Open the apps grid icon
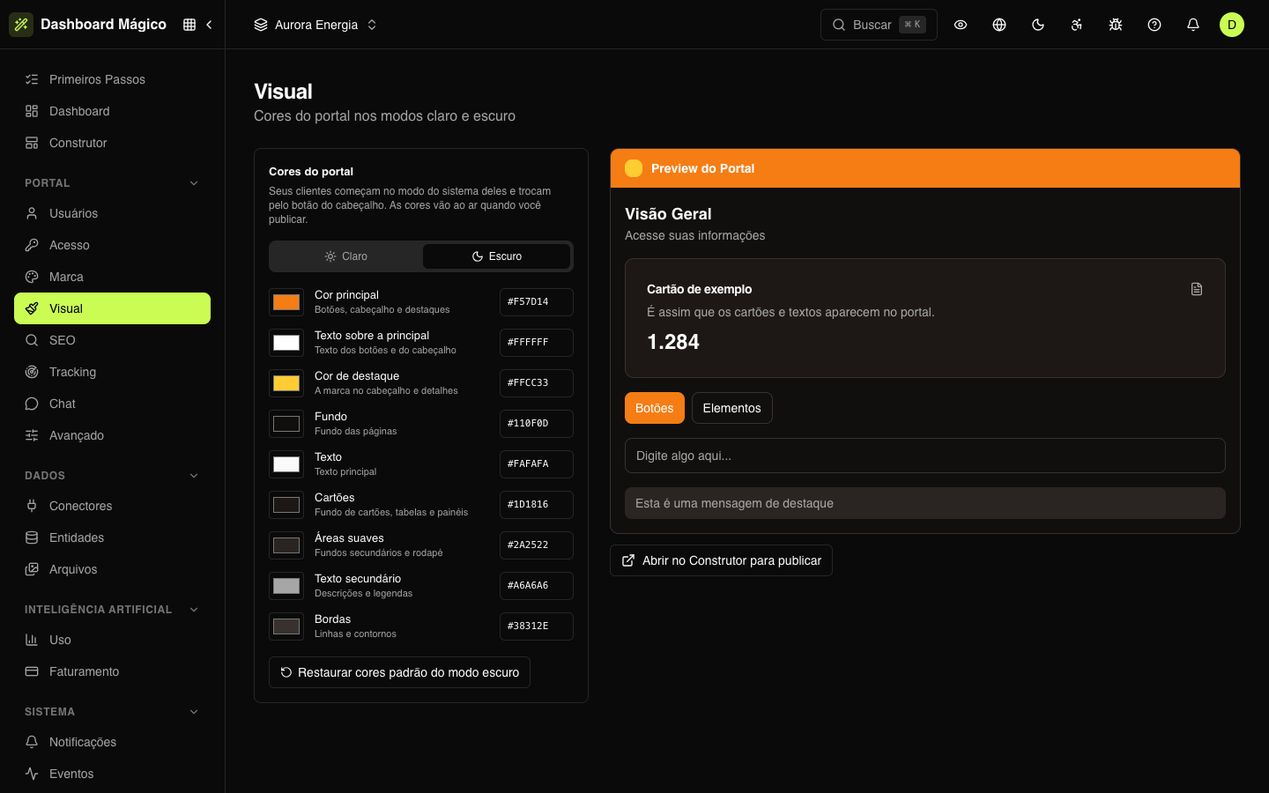The width and height of the screenshot is (1269, 793). coord(189,25)
